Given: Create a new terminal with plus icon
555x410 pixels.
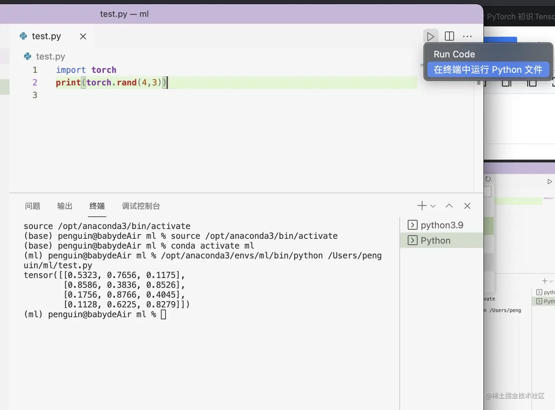Looking at the screenshot, I should point(422,206).
